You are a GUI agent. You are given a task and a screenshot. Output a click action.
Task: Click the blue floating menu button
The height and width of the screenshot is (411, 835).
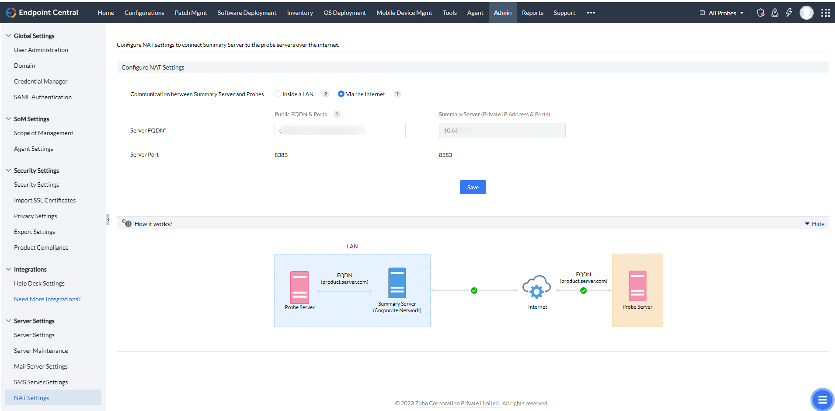click(822, 399)
